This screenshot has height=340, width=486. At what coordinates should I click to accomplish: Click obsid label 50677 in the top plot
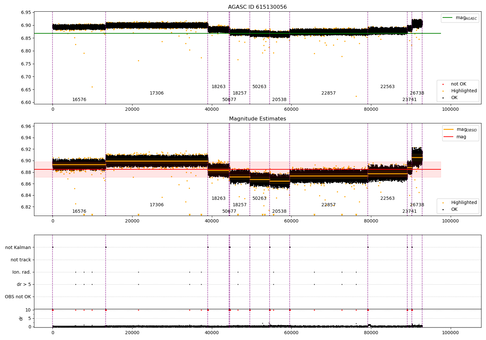pos(229,100)
